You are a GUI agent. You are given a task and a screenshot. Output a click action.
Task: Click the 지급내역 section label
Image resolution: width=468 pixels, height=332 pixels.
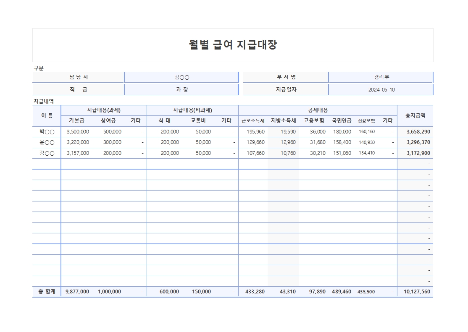[44, 101]
